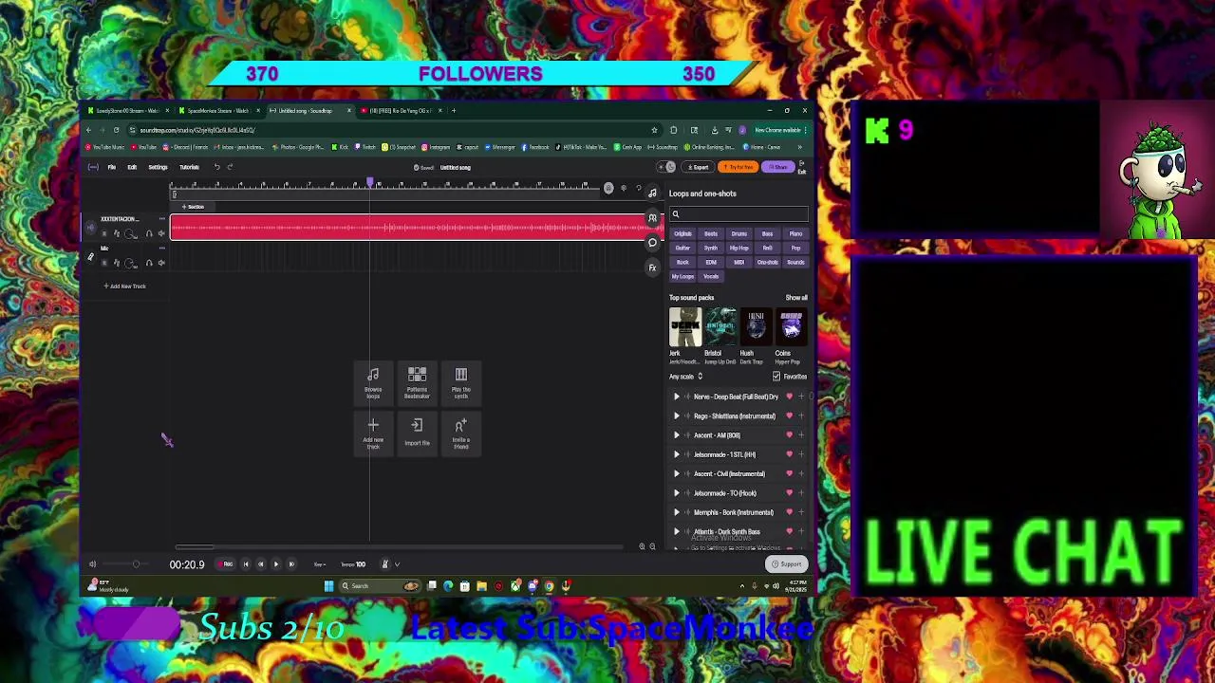The height and width of the screenshot is (683, 1215).
Task: Unfavorite the Ascent - AM (808) loop heart
Action: (x=789, y=435)
